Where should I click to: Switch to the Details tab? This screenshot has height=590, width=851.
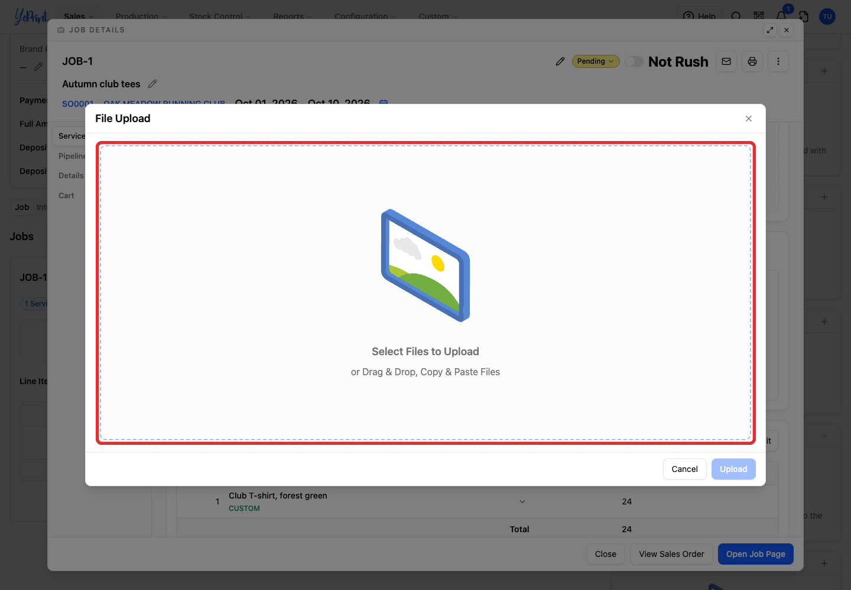71,175
